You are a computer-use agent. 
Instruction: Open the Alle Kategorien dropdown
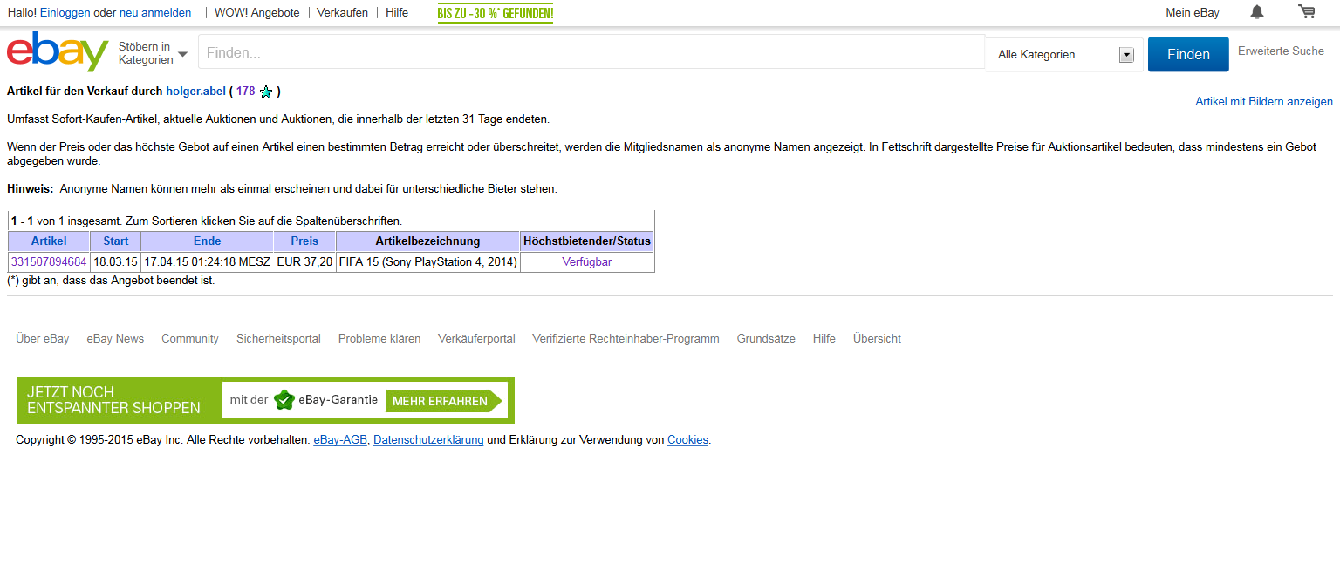click(1064, 55)
